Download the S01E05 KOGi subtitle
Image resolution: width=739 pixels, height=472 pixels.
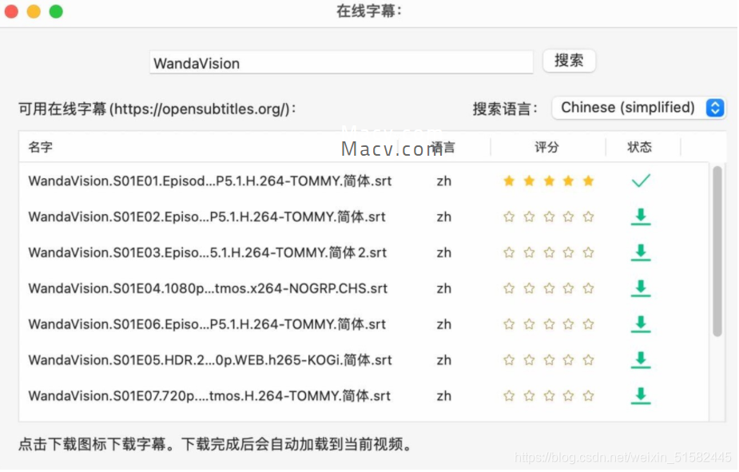point(640,360)
